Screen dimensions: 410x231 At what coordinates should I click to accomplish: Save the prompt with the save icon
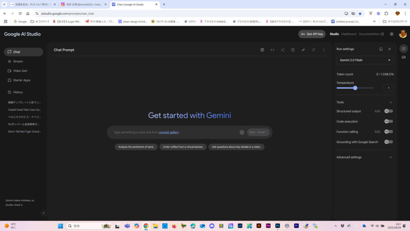[x=293, y=50]
